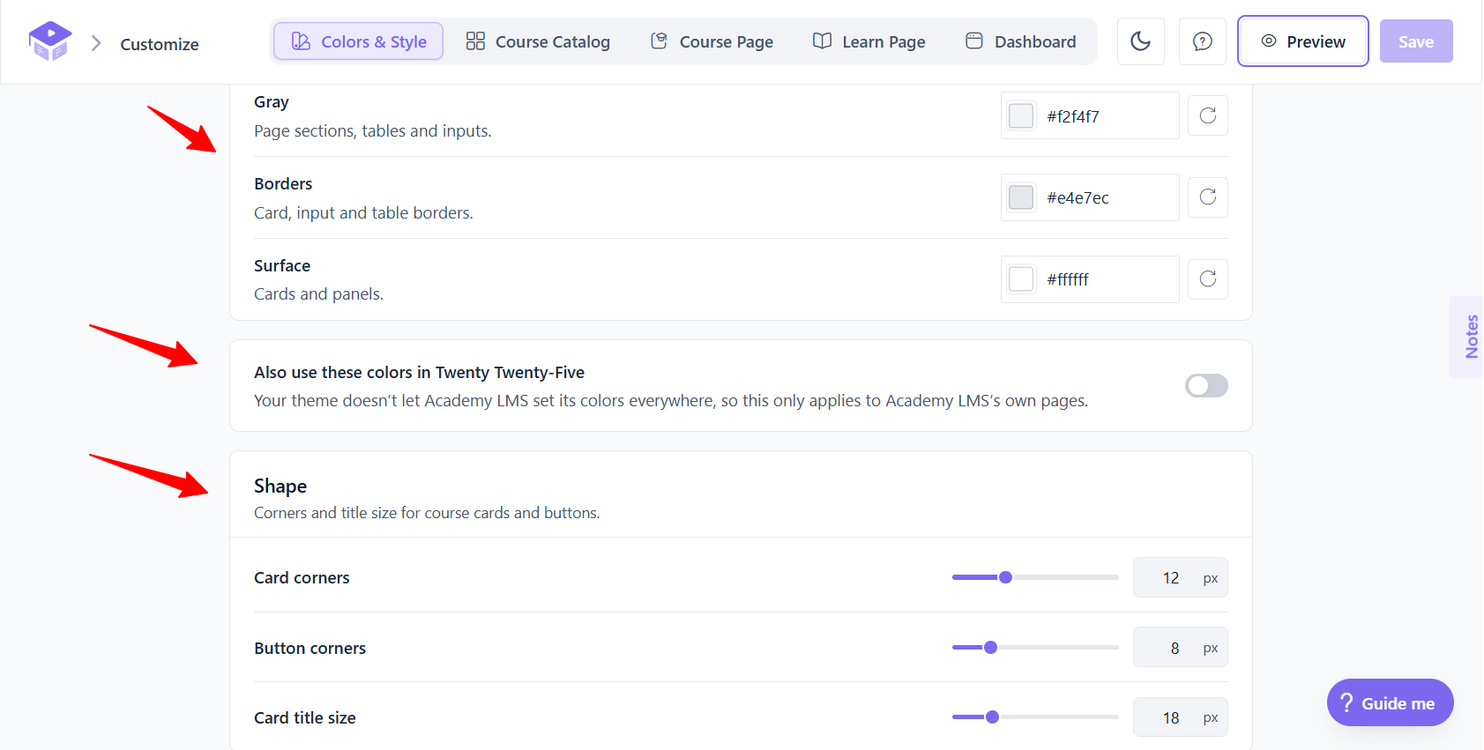Click 'Page sections, tables and inputs.' text
This screenshot has width=1484, height=750.
pos(373,131)
